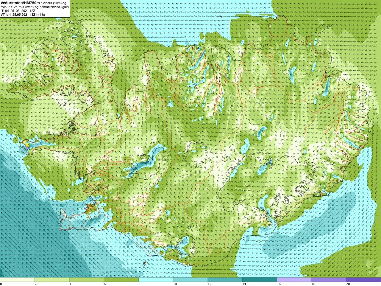Click the 14–16 m/s legend color band

[x=260, y=279]
